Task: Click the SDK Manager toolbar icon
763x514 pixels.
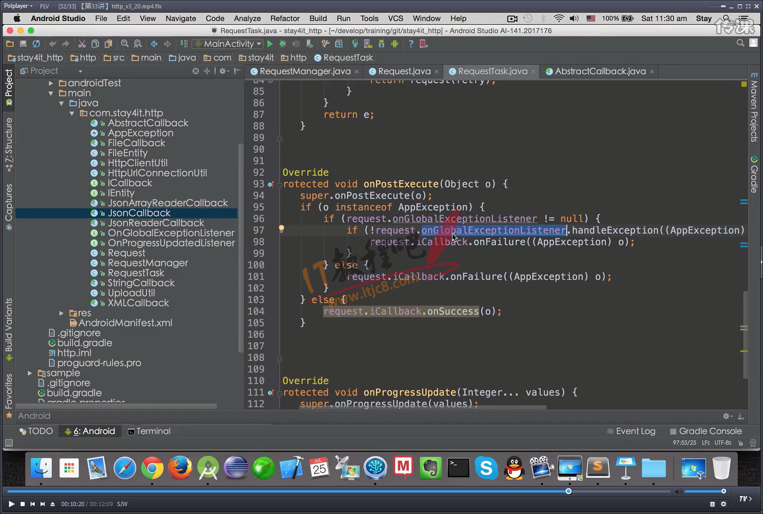Action: point(381,44)
